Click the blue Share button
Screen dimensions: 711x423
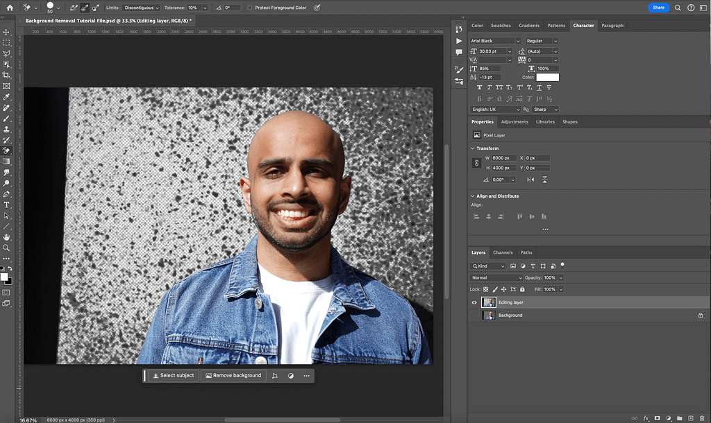[658, 8]
